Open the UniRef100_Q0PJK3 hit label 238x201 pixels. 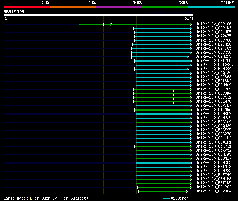[213, 28]
